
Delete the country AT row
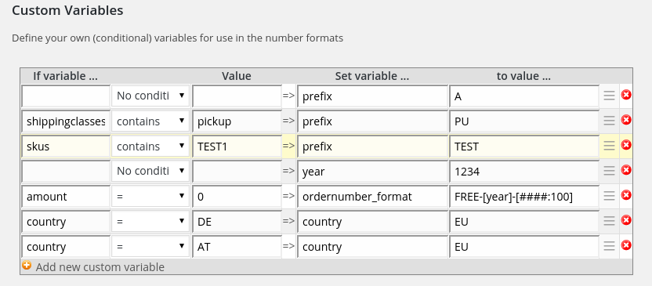click(626, 244)
